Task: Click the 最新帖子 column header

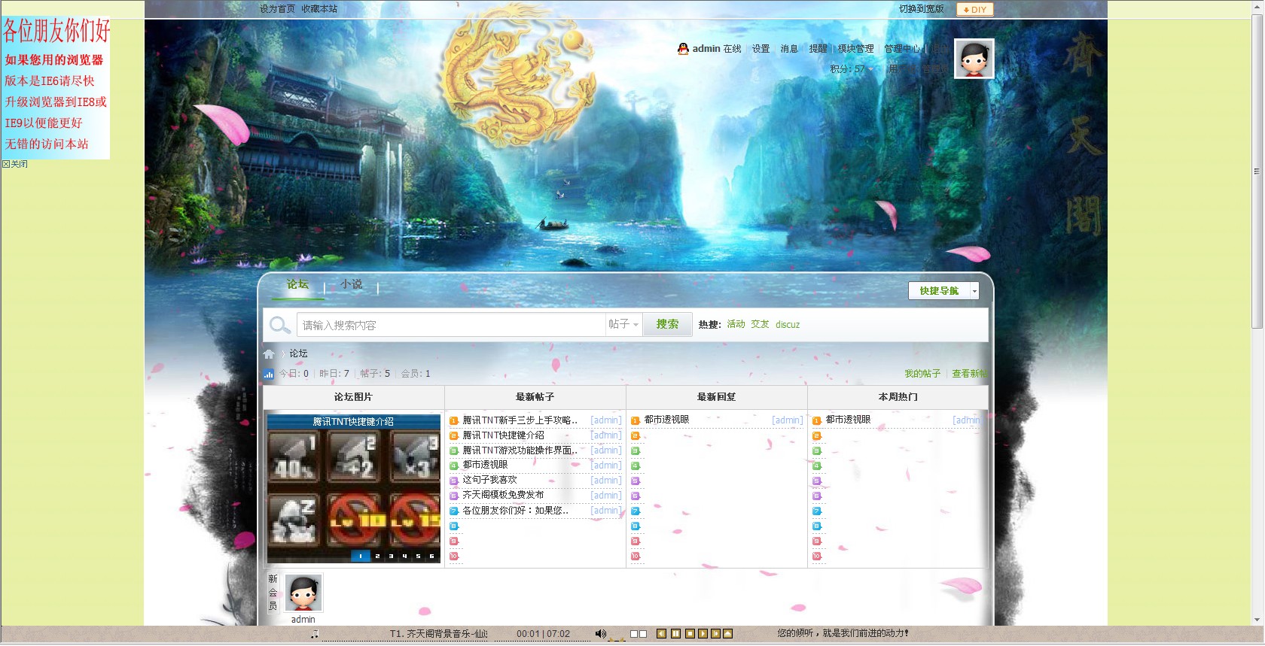Action: (x=535, y=397)
